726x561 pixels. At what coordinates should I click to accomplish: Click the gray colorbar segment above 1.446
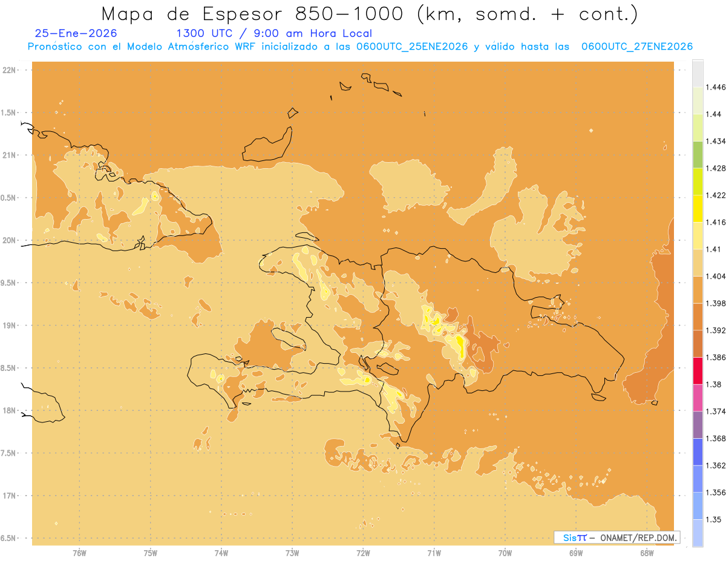698,73
